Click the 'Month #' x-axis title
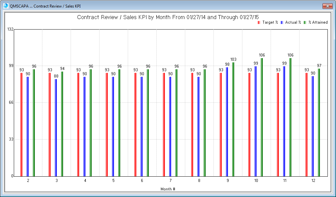This screenshot has width=336, height=197. click(x=168, y=189)
